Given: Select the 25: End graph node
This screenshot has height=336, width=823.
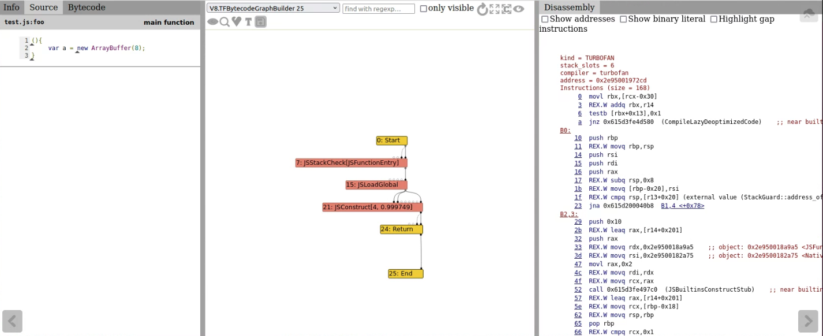Looking at the screenshot, I should click(x=406, y=274).
